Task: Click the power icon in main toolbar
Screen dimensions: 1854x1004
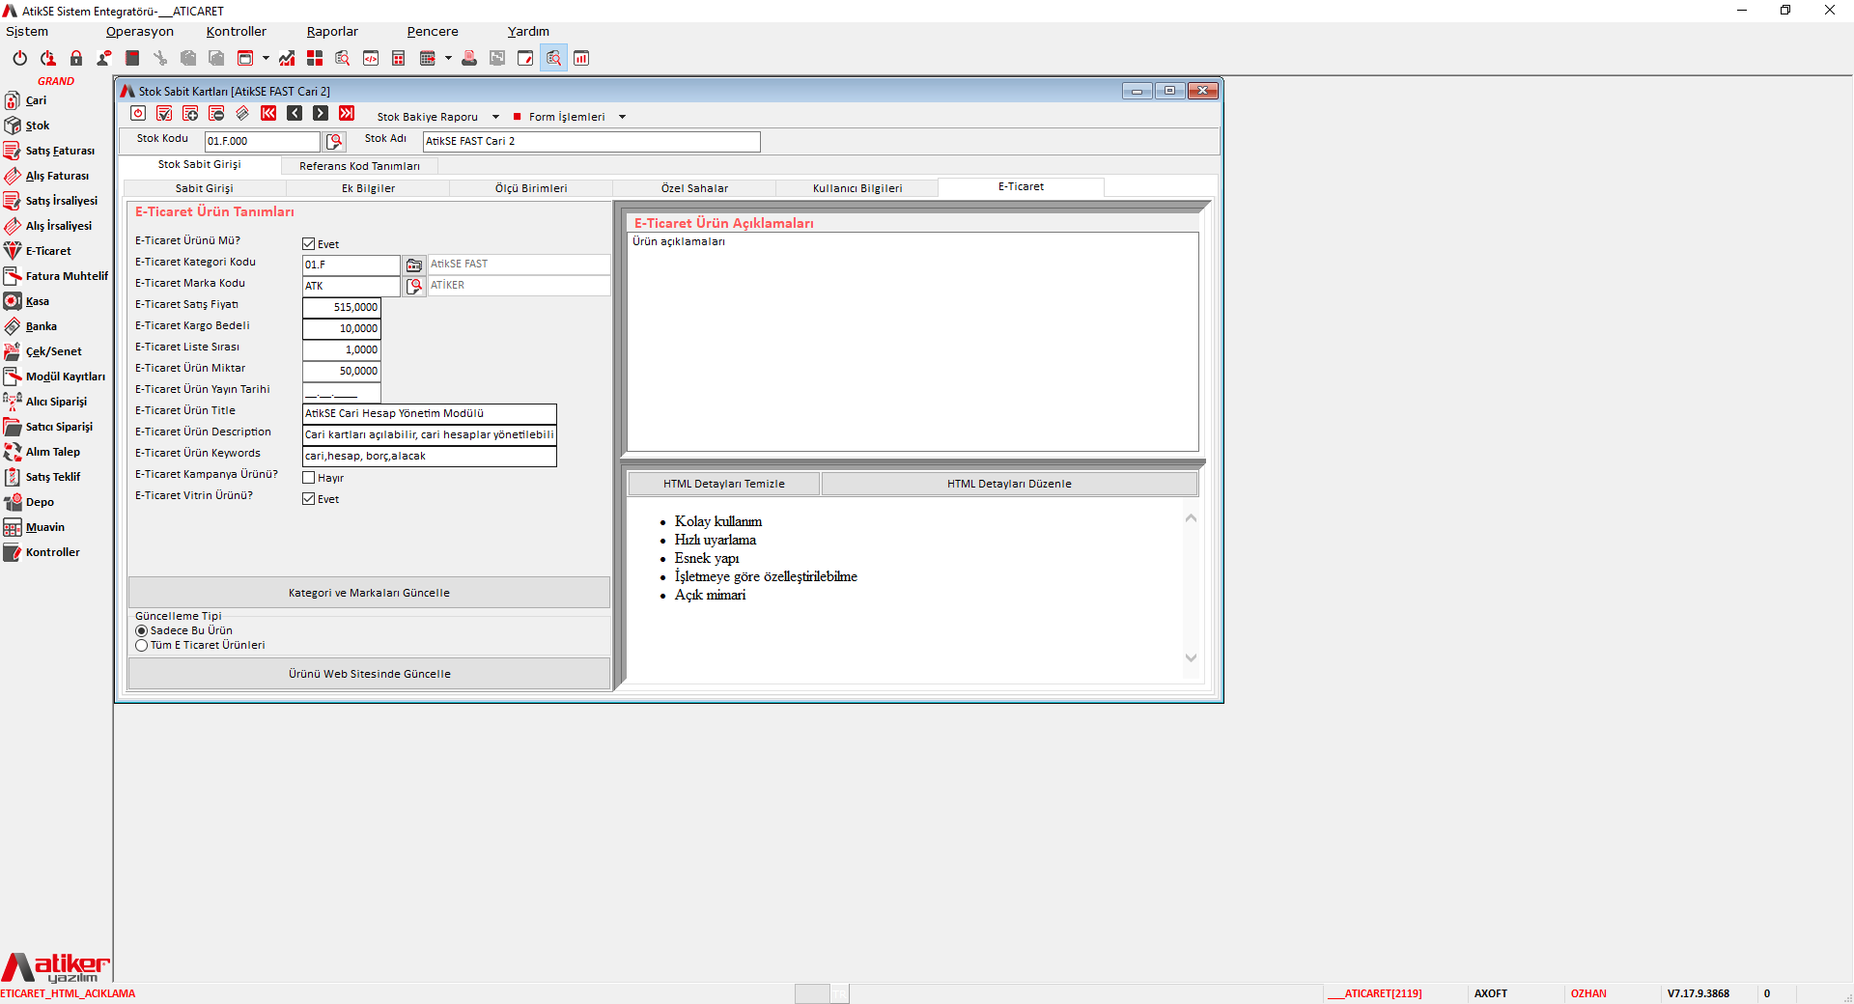Action: (19, 58)
